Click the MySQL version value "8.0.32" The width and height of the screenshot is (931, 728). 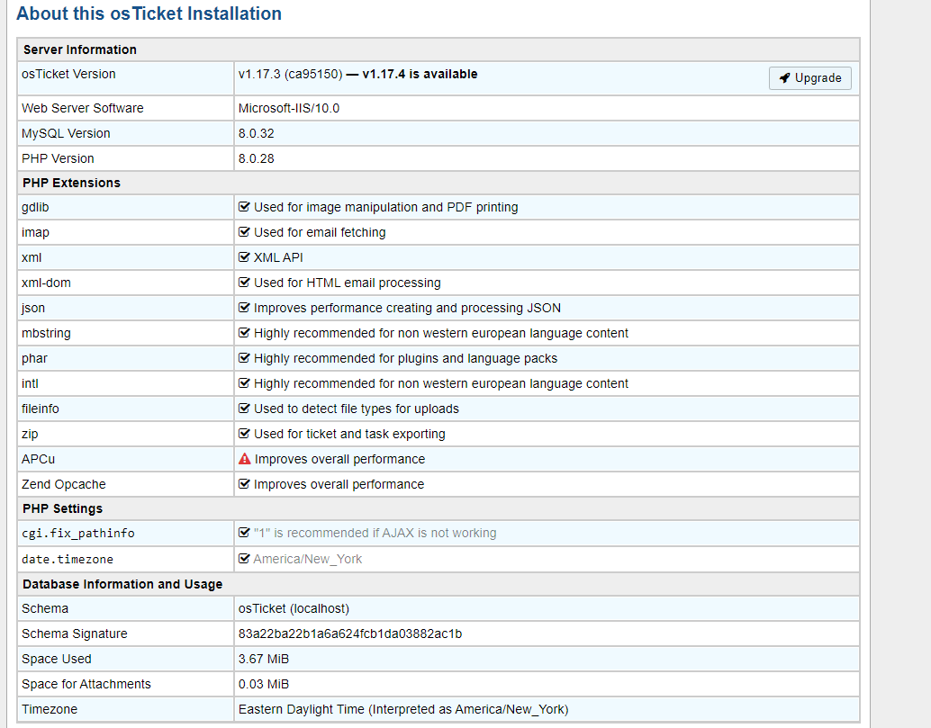pos(257,133)
